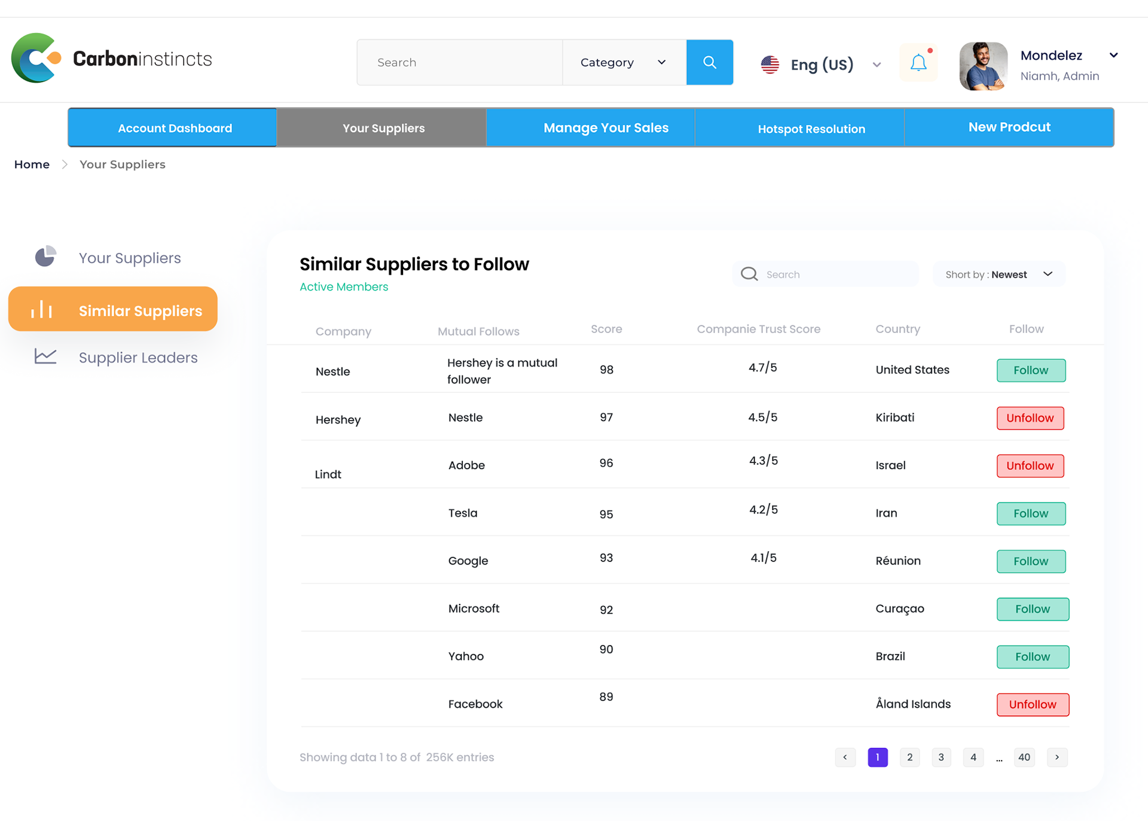Screen dimensions: 1148x821
Task: Open the notifications bell
Action: (918, 62)
